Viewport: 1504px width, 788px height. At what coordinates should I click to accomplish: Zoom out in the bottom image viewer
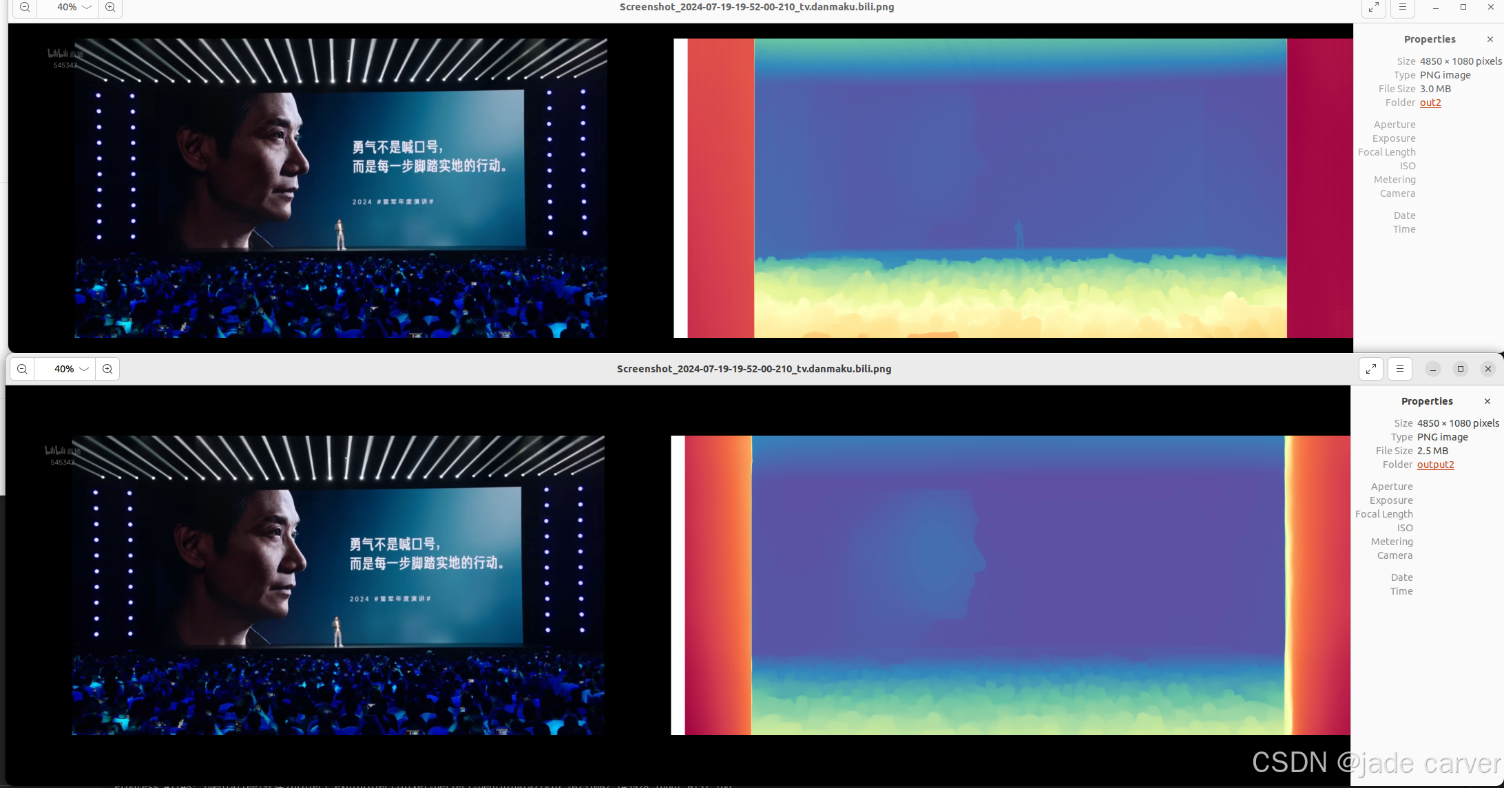click(22, 369)
